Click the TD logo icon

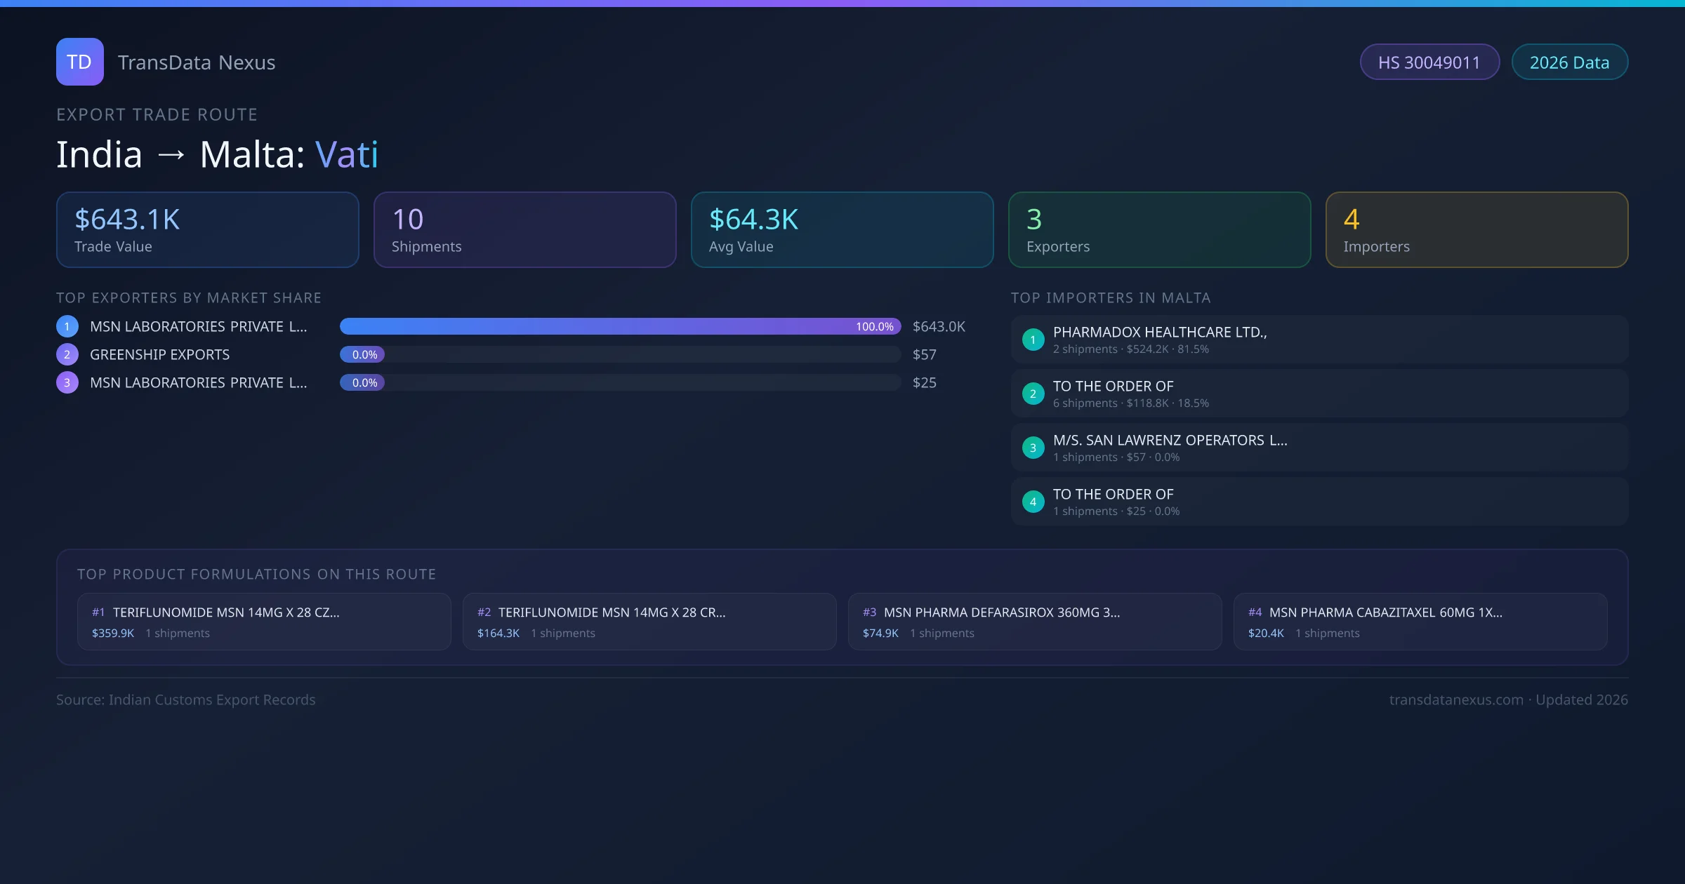pos(79,62)
